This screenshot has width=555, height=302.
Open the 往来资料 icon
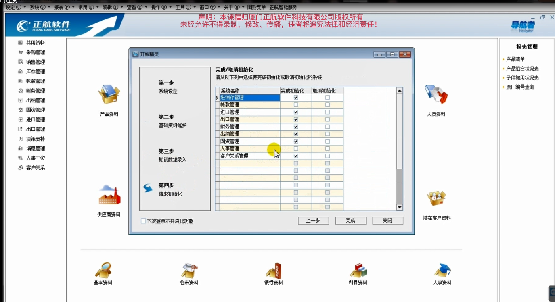point(189,271)
